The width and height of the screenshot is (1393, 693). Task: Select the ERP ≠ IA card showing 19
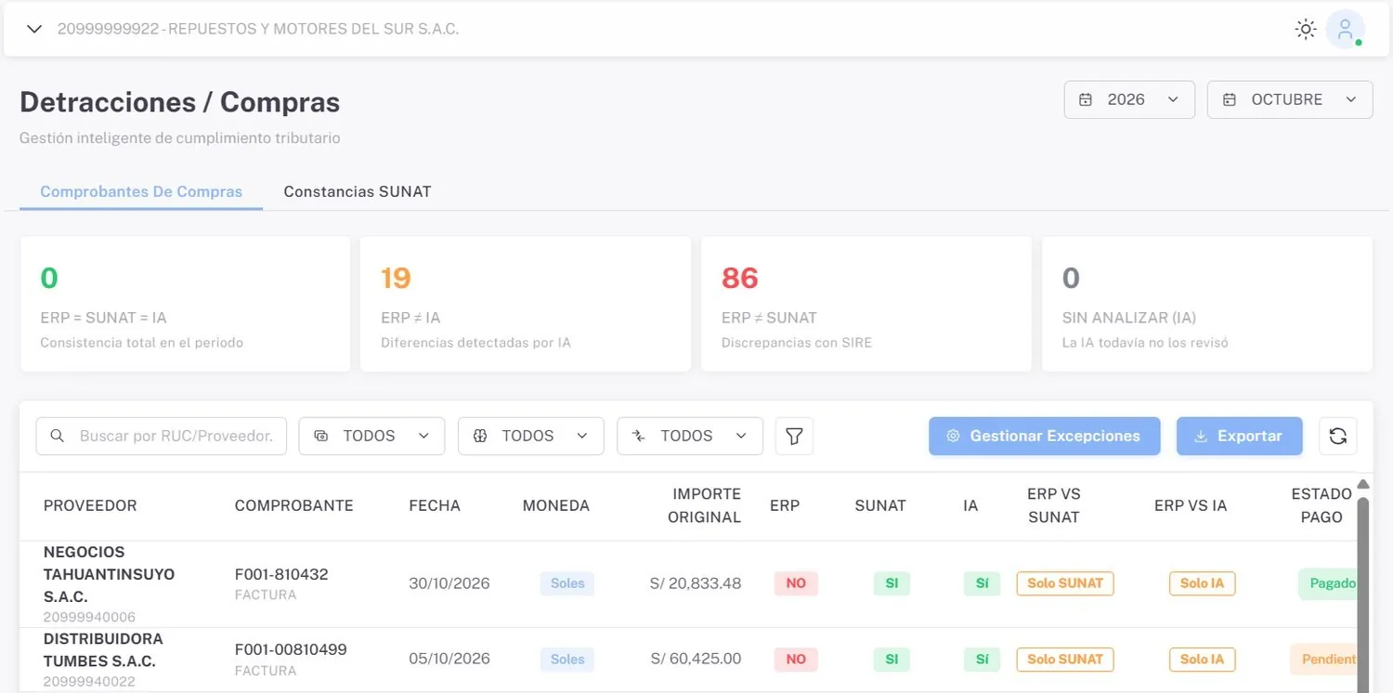(x=526, y=304)
